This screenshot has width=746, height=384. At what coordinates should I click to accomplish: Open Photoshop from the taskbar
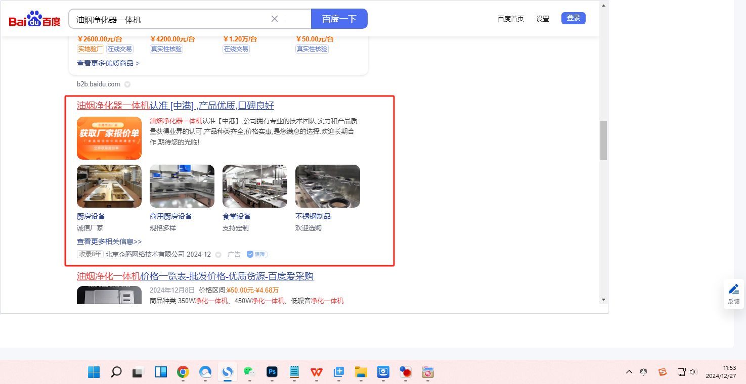[x=272, y=372]
